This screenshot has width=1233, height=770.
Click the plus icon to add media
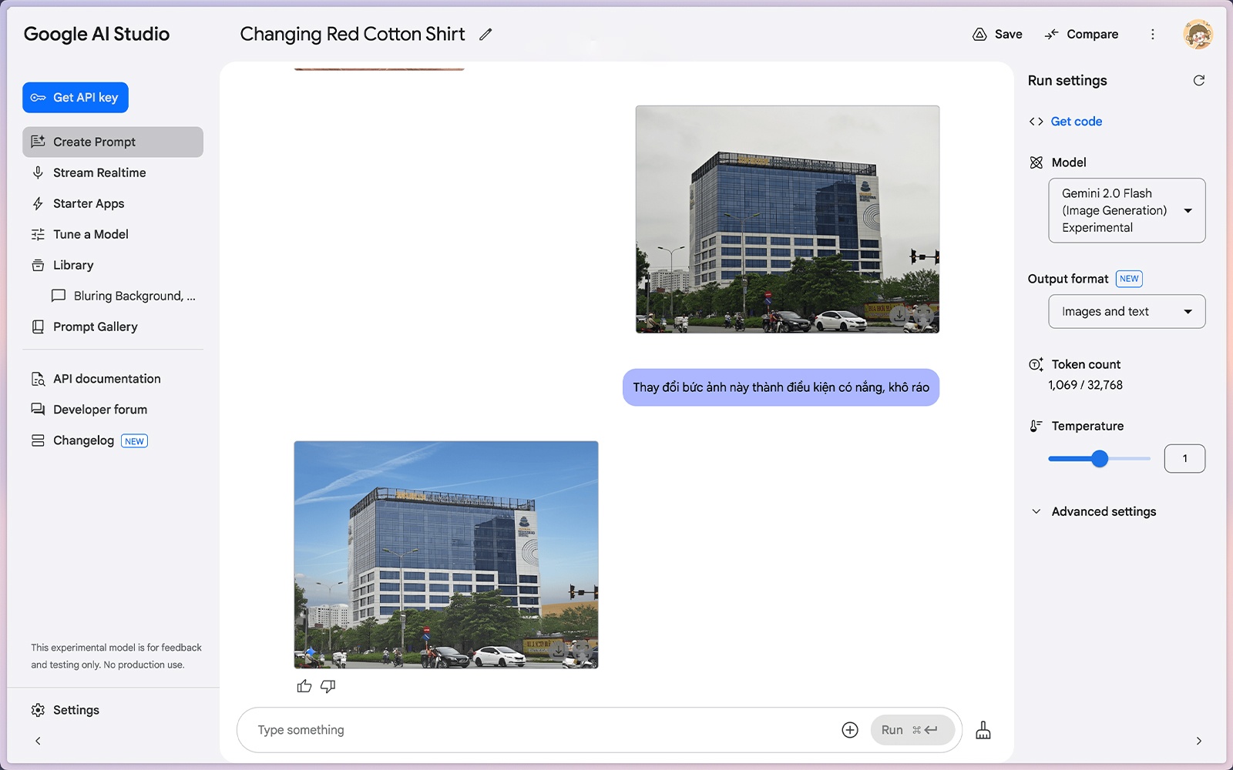pos(849,730)
